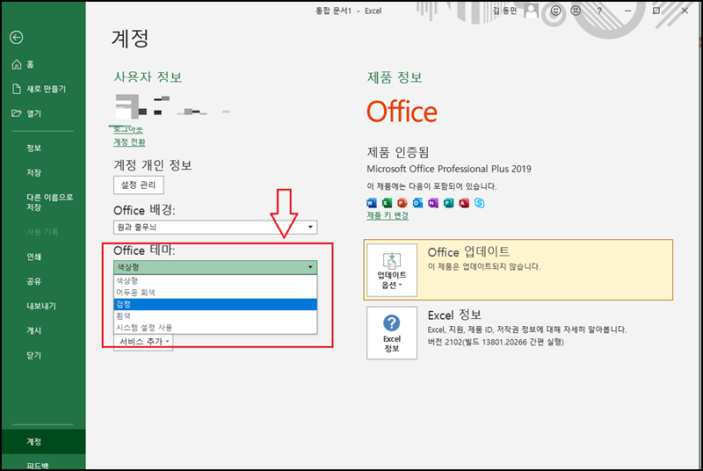703x471 pixels.
Task: Minimize the Excel window
Action: coord(627,11)
